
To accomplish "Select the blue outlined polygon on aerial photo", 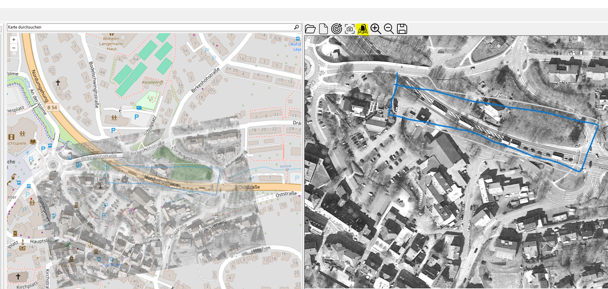I will pyautogui.click(x=493, y=122).
